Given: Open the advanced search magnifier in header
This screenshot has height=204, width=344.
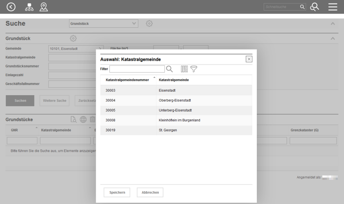Looking at the screenshot, I should [314, 7].
